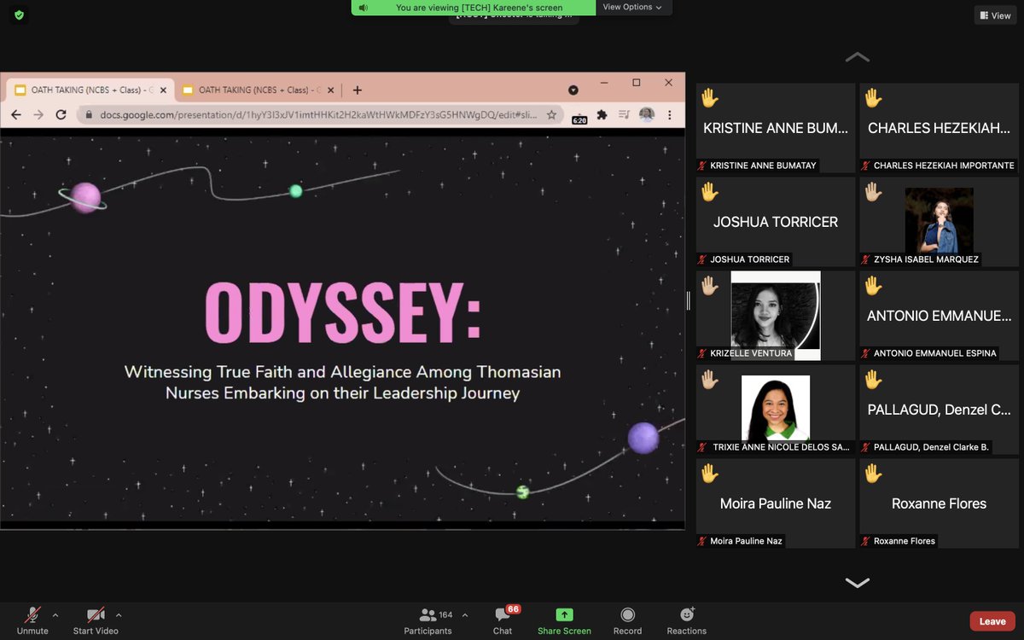The height and width of the screenshot is (640, 1024).
Task: Bookmark page with star icon
Action: click(551, 114)
